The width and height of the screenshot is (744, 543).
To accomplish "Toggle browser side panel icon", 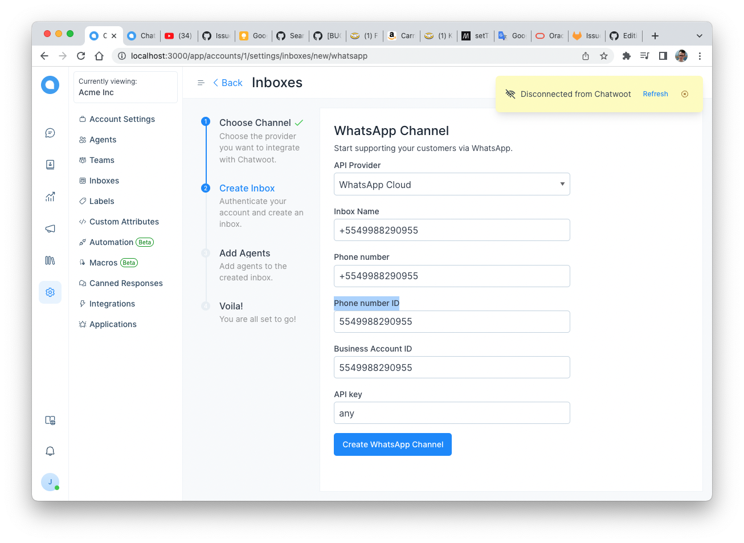I will [663, 56].
